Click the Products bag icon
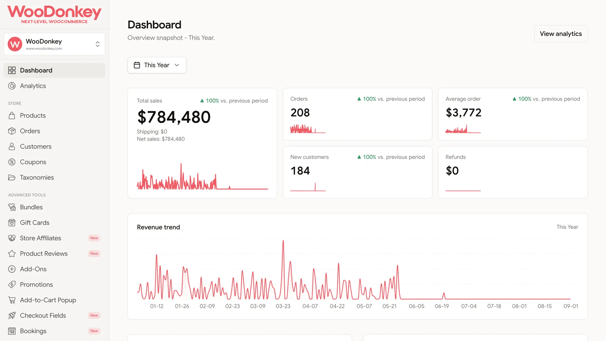This screenshot has height=341, width=606. 12,115
